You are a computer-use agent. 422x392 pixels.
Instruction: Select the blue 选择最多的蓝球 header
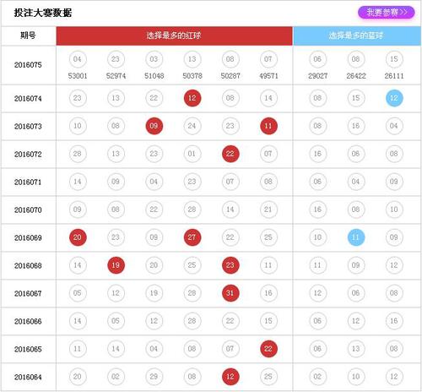[x=357, y=35]
